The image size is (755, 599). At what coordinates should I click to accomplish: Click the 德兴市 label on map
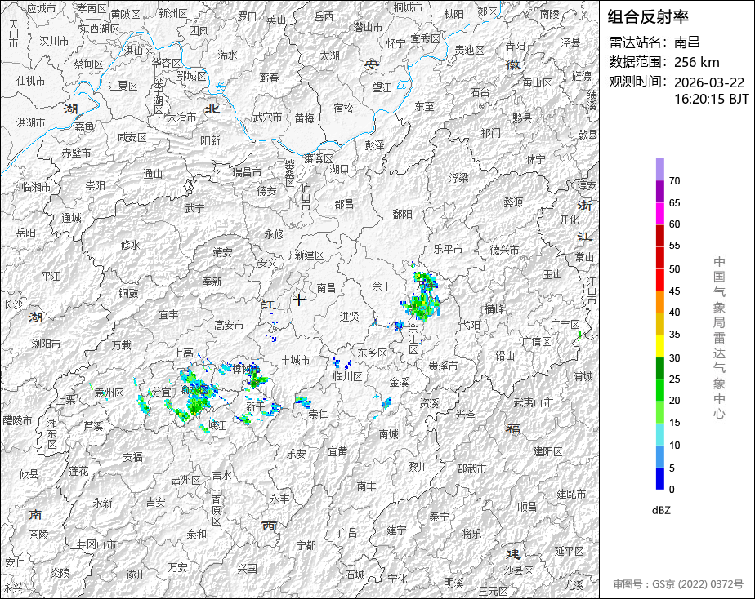tap(504, 250)
